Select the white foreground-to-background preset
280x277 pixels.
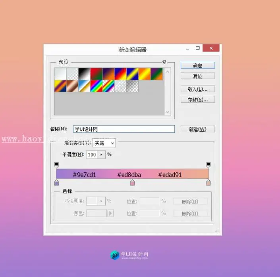[x=60, y=74]
